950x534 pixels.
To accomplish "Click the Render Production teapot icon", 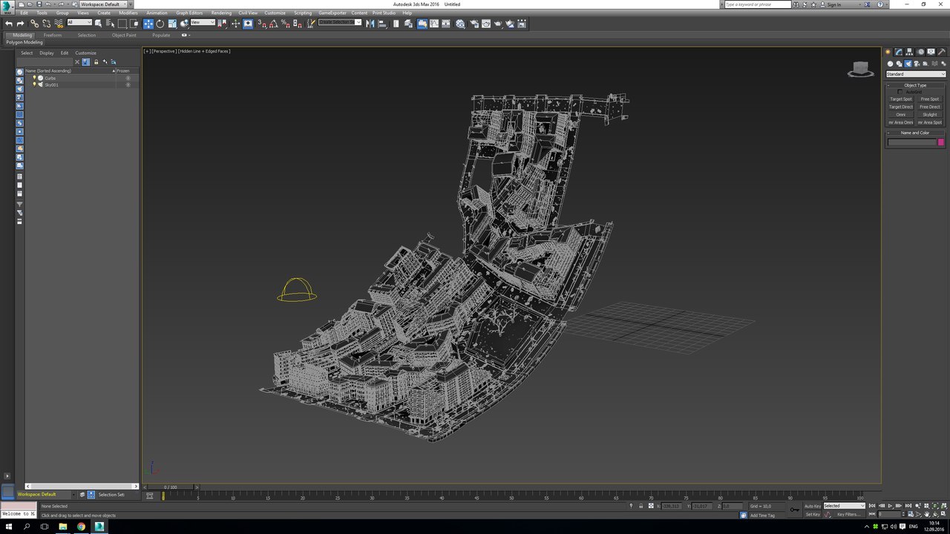I will pos(497,24).
